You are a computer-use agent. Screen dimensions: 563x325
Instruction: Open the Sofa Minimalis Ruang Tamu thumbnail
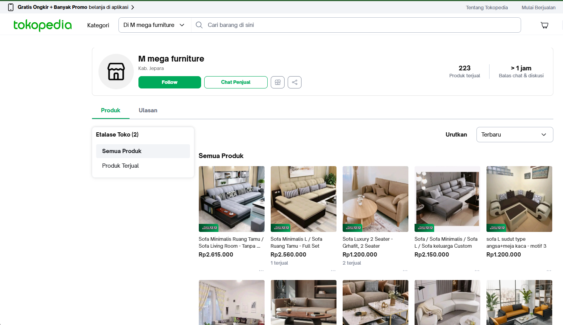(232, 199)
